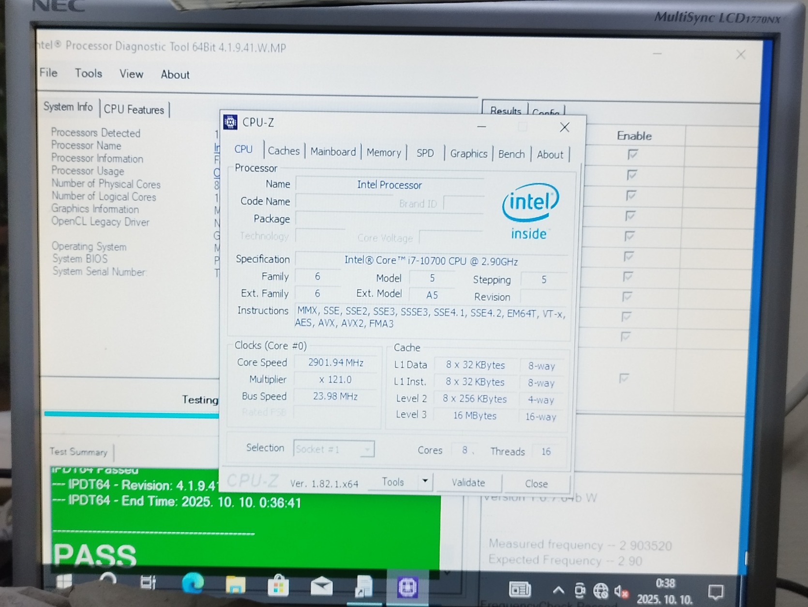Image resolution: width=808 pixels, height=607 pixels.
Task: Click the muted volume speaker icon
Action: [621, 591]
